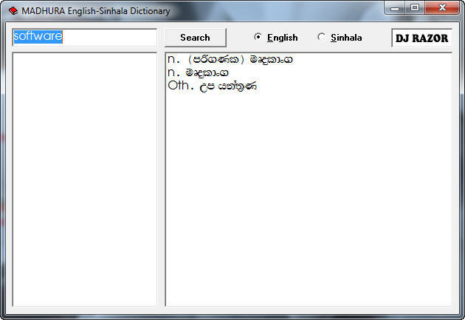Click the empty area of the results panel
This screenshot has width=465, height=320.
tap(308, 200)
